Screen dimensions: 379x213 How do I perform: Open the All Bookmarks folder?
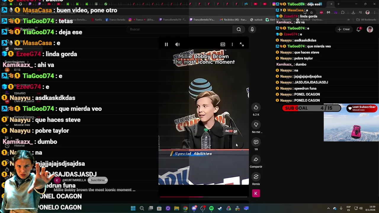click(366, 20)
